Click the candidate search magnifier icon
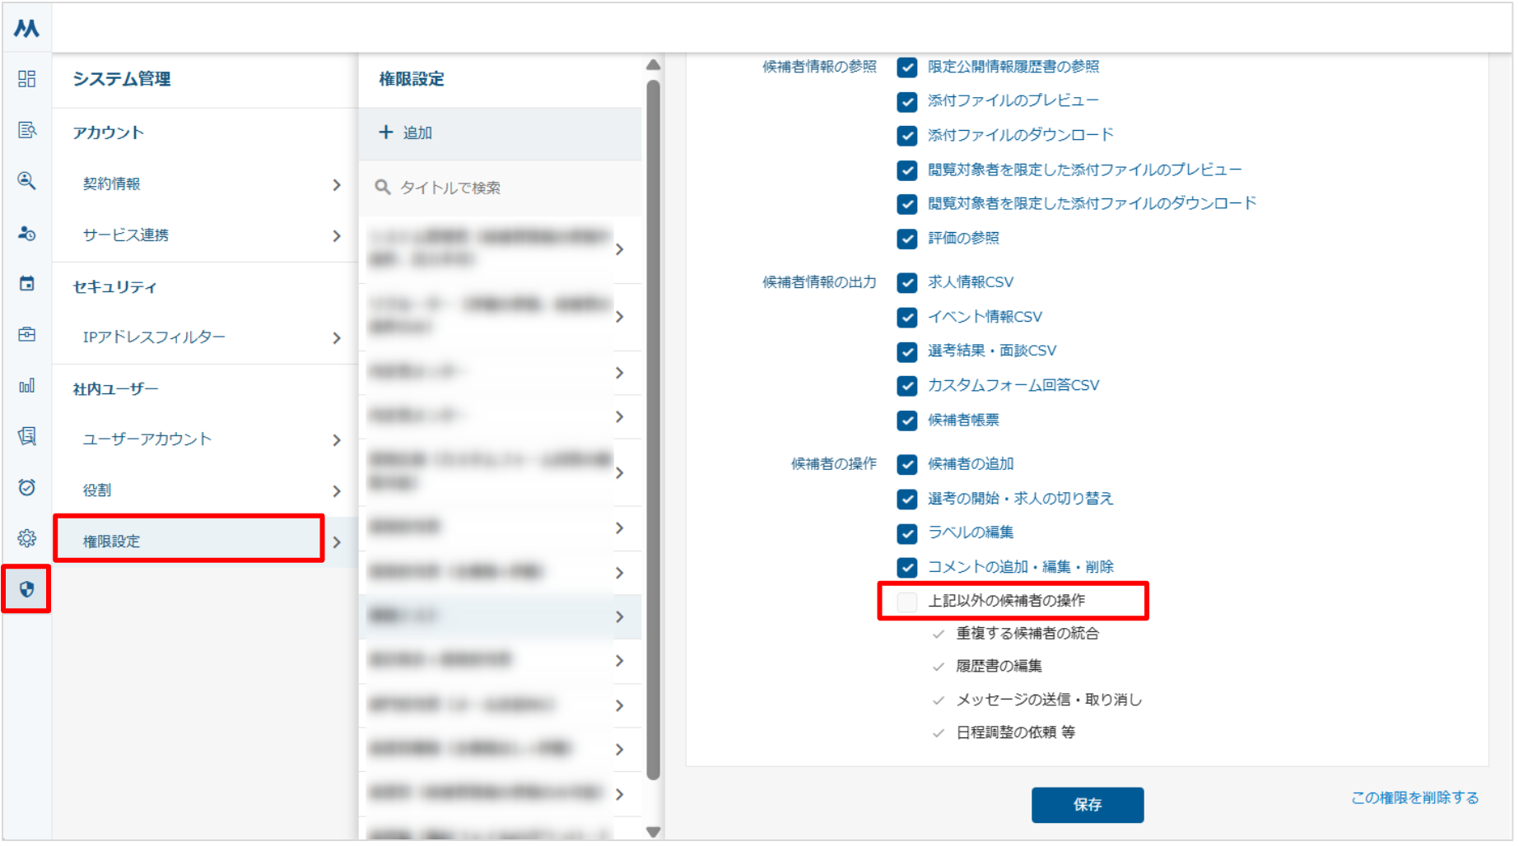The width and height of the screenshot is (1519, 846). 26,181
